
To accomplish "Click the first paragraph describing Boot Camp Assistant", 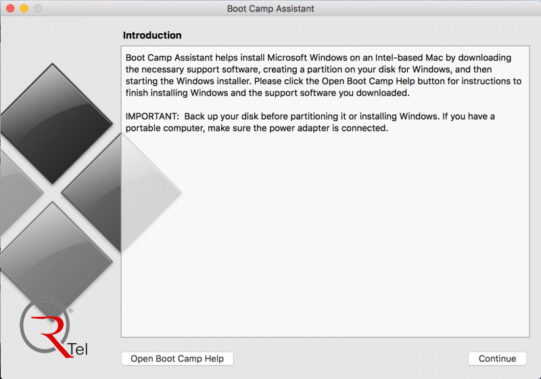I will click(323, 75).
